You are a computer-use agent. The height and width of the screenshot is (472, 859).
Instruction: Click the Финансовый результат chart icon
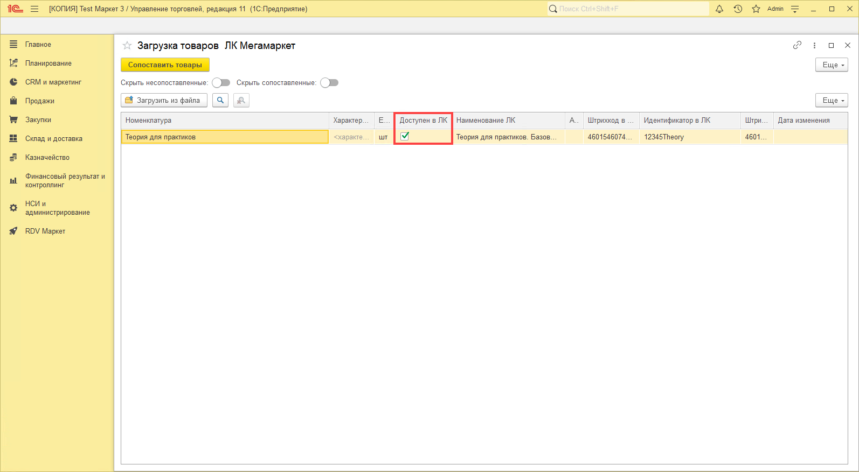(13, 180)
